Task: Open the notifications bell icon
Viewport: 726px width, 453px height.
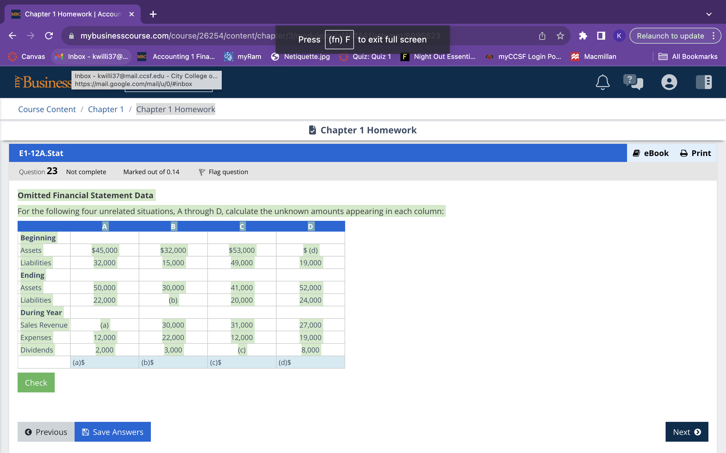Action: coord(602,82)
